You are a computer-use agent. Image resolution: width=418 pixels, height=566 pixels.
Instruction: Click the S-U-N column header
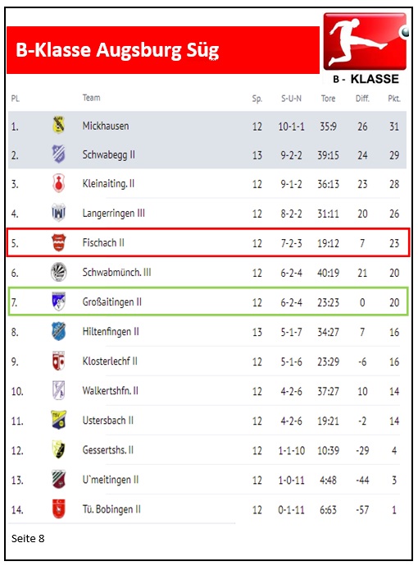click(x=291, y=99)
